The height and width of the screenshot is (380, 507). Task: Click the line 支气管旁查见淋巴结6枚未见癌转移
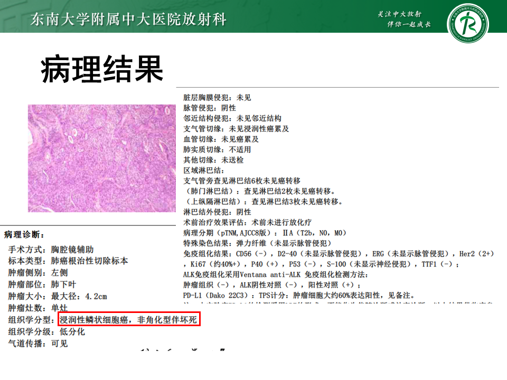(241, 180)
